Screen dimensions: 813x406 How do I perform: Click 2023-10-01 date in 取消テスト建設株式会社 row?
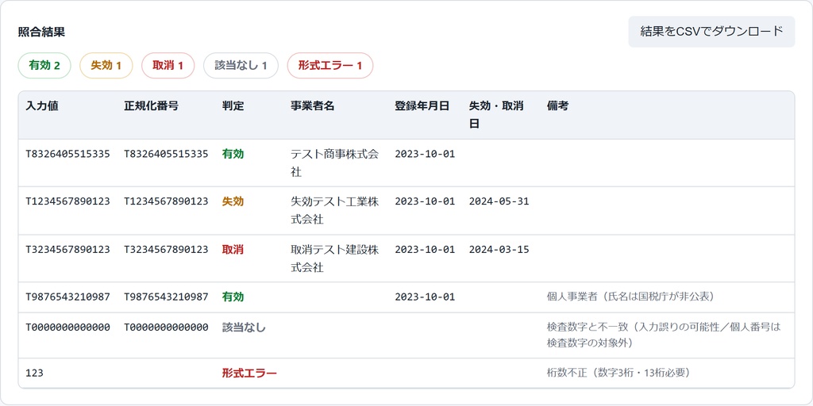[425, 250]
